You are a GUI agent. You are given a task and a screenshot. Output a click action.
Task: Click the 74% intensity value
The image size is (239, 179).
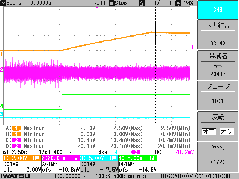[x=189, y=3]
